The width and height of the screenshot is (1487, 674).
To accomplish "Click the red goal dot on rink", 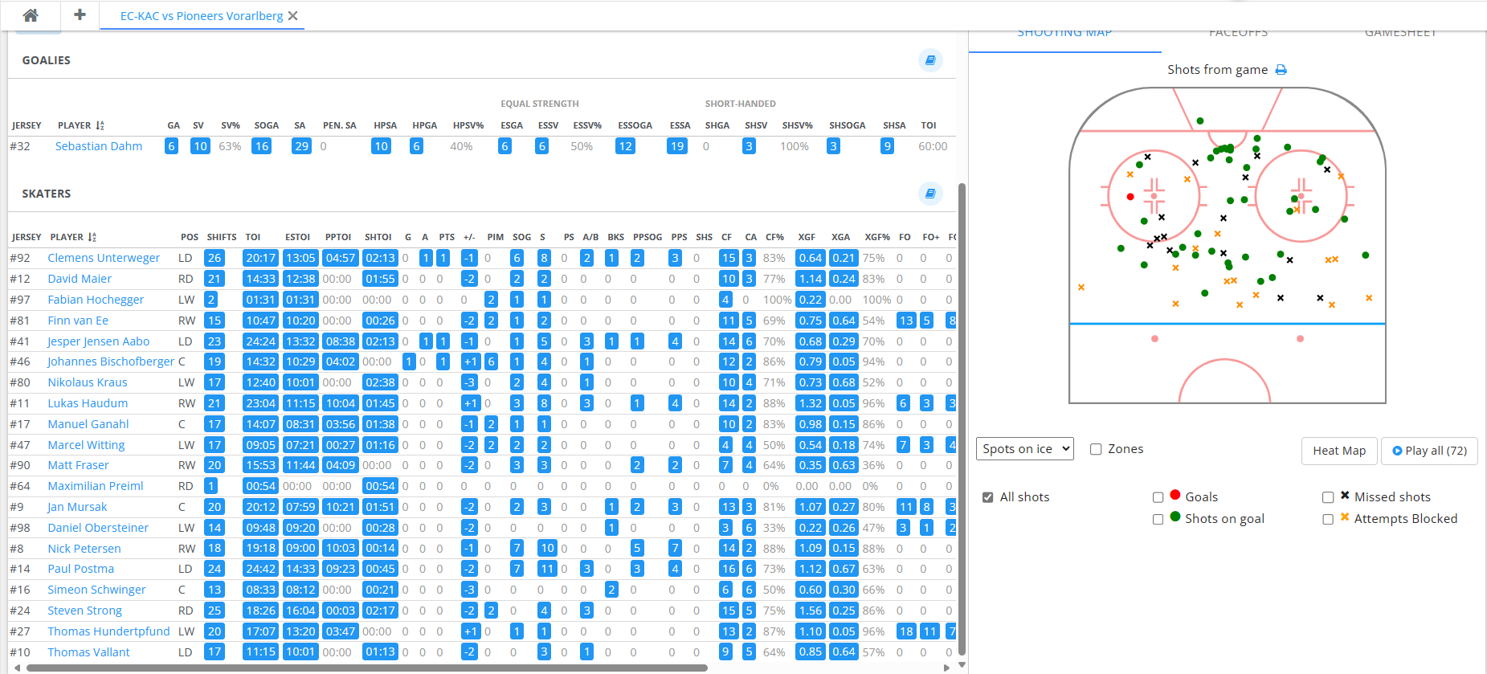I will (x=1130, y=197).
